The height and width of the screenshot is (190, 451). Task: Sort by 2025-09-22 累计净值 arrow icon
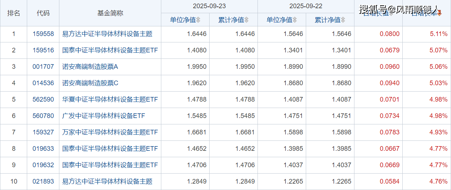pos(343,20)
